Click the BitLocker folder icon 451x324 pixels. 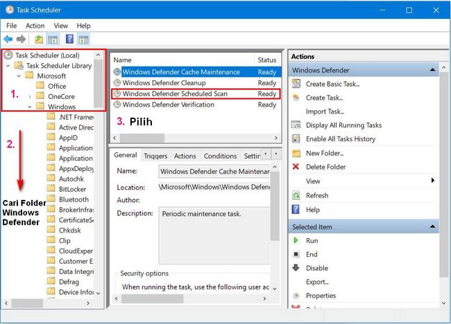pyautogui.click(x=51, y=189)
